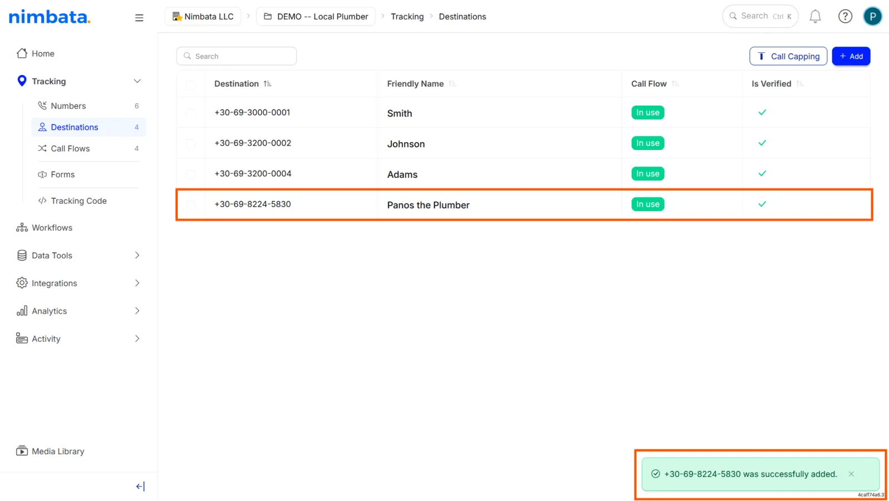The image size is (889, 501).
Task: Expand the Integrations menu
Action: pyautogui.click(x=137, y=283)
